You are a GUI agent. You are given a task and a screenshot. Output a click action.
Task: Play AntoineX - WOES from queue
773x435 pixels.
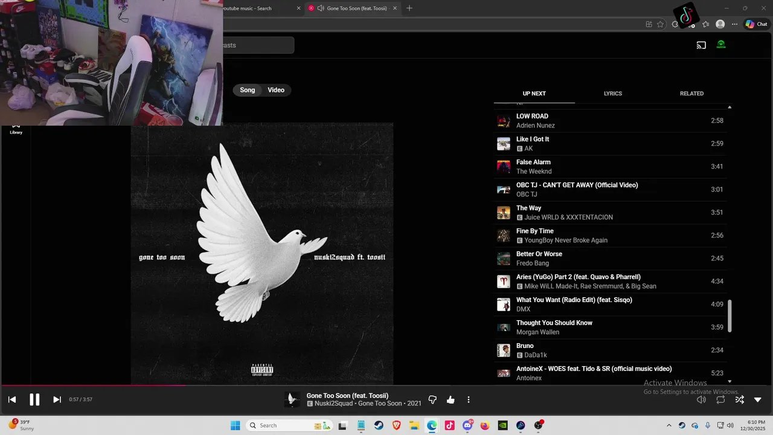click(610, 373)
